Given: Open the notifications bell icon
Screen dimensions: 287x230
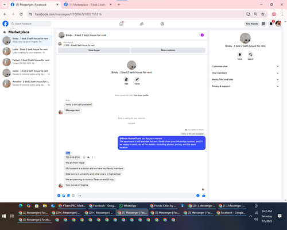Looking at the screenshot, I should tap(271, 24).
